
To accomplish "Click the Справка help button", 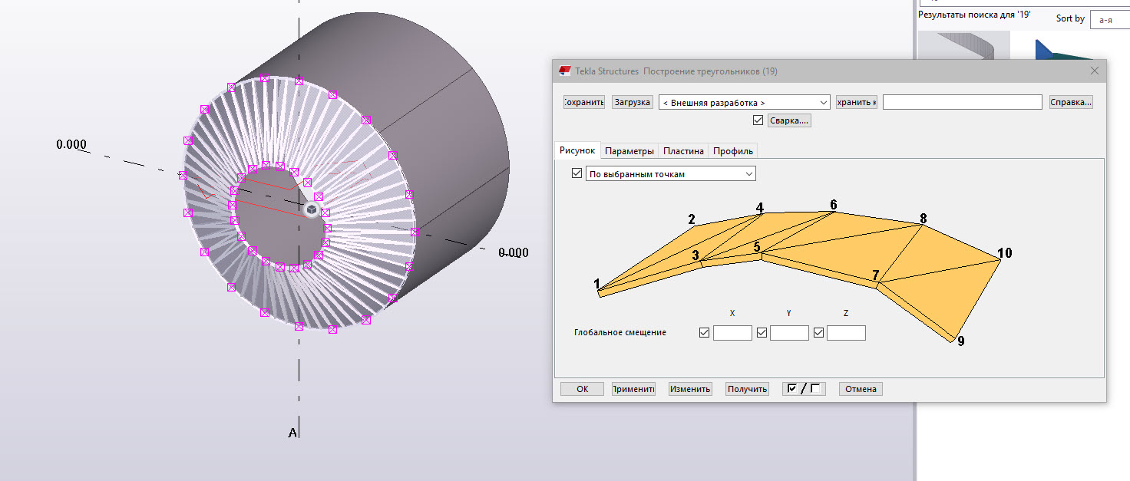I will point(1070,102).
